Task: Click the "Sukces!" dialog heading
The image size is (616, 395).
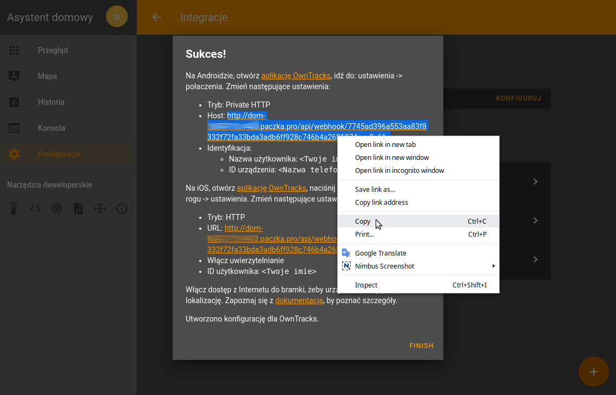Action: (x=206, y=54)
